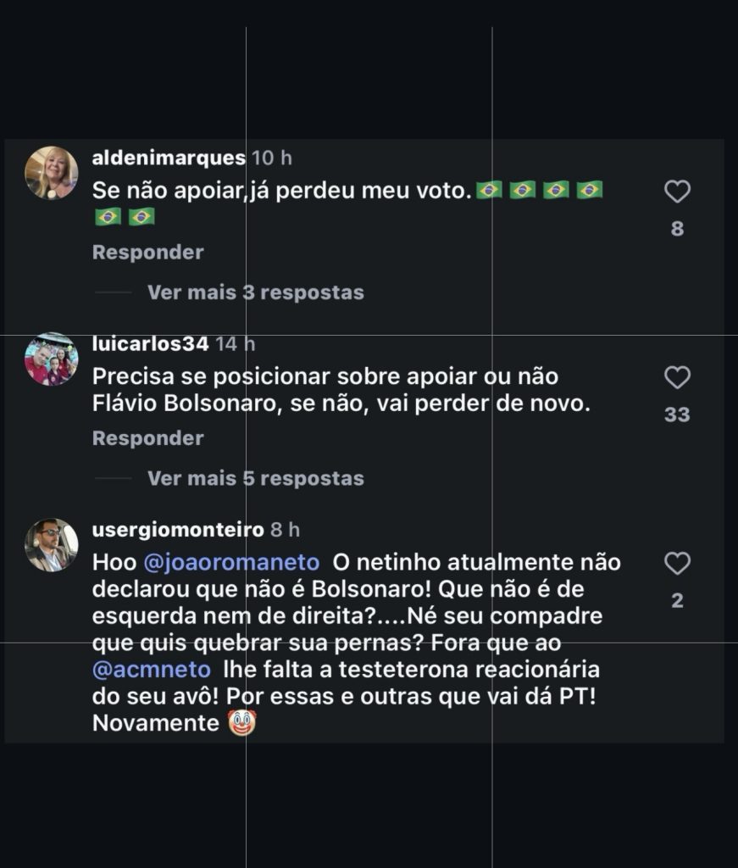The width and height of the screenshot is (738, 868).
Task: Reply to aldenimarques via Responder
Action: click(147, 253)
